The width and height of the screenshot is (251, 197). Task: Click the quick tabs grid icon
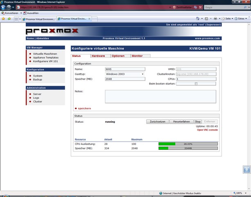(16, 19)
